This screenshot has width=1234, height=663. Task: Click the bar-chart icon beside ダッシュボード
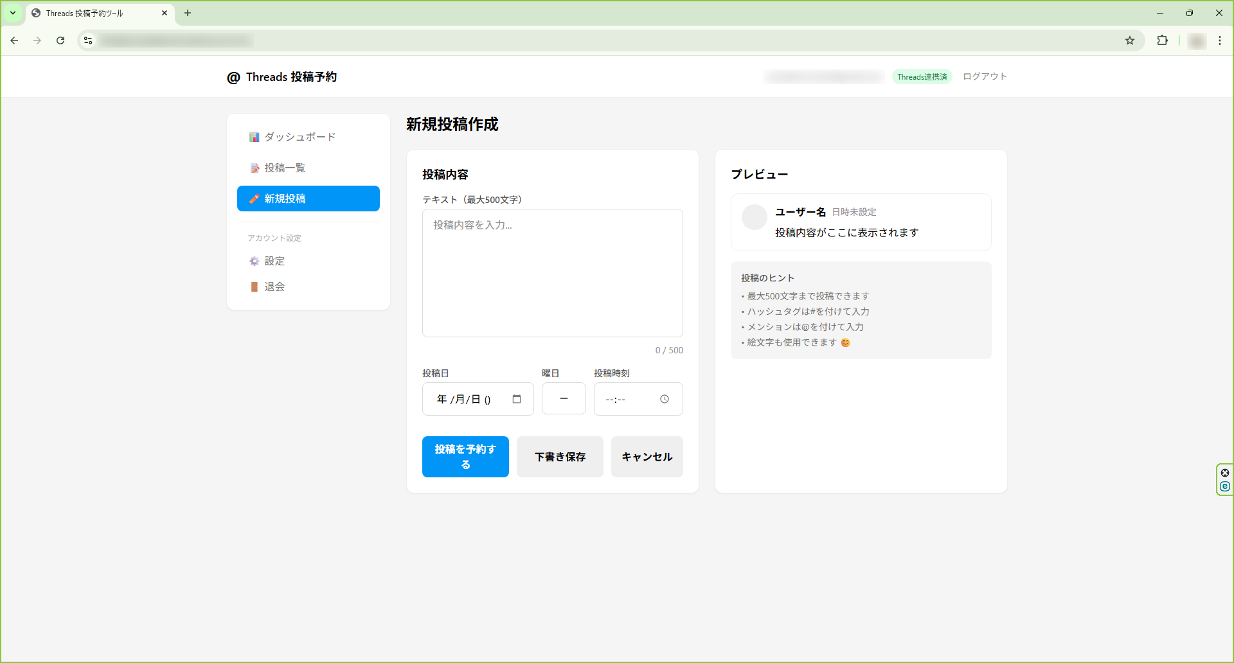(254, 136)
